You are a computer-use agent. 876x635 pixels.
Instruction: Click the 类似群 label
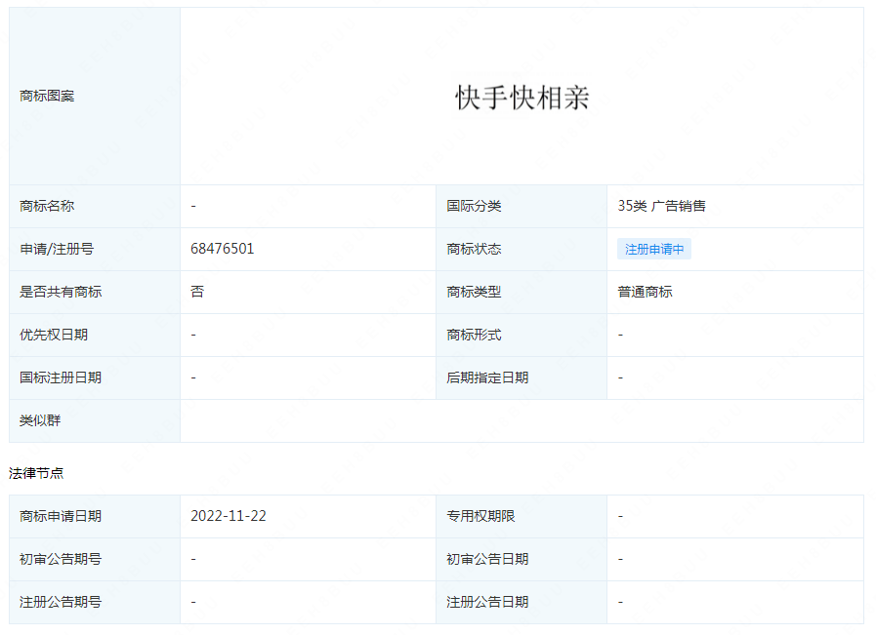(40, 420)
